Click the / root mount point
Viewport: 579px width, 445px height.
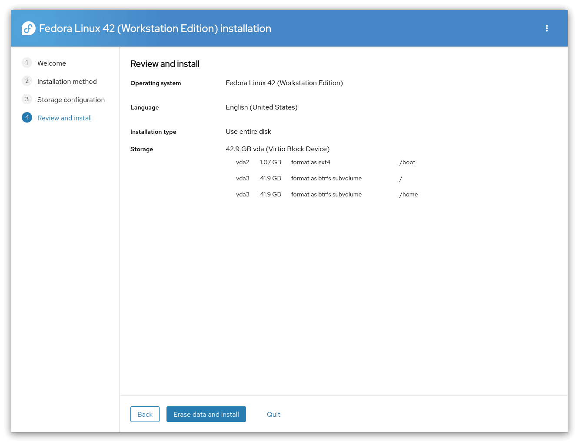click(x=401, y=178)
